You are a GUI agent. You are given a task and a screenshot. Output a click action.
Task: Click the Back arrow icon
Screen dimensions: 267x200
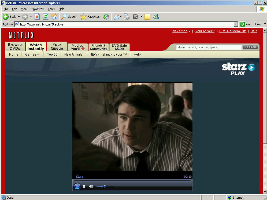pyautogui.click(x=6, y=17)
